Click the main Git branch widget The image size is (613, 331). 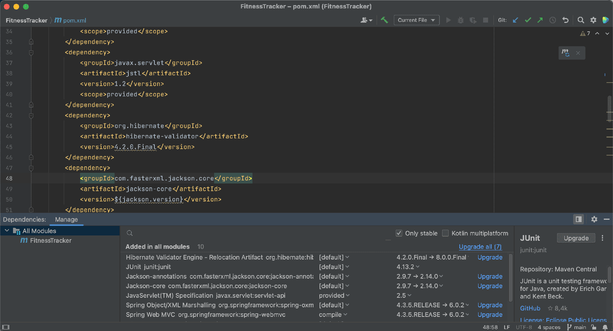tap(577, 327)
